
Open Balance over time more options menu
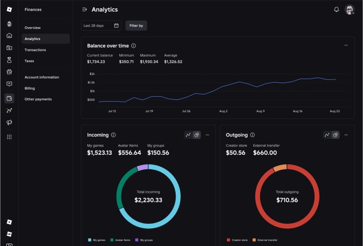[x=346, y=45]
